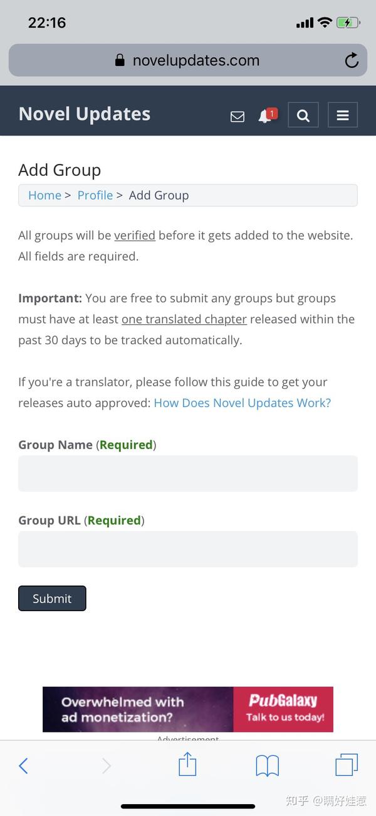Click the "verified" underlined link
This screenshot has height=816, width=376.
(x=135, y=236)
